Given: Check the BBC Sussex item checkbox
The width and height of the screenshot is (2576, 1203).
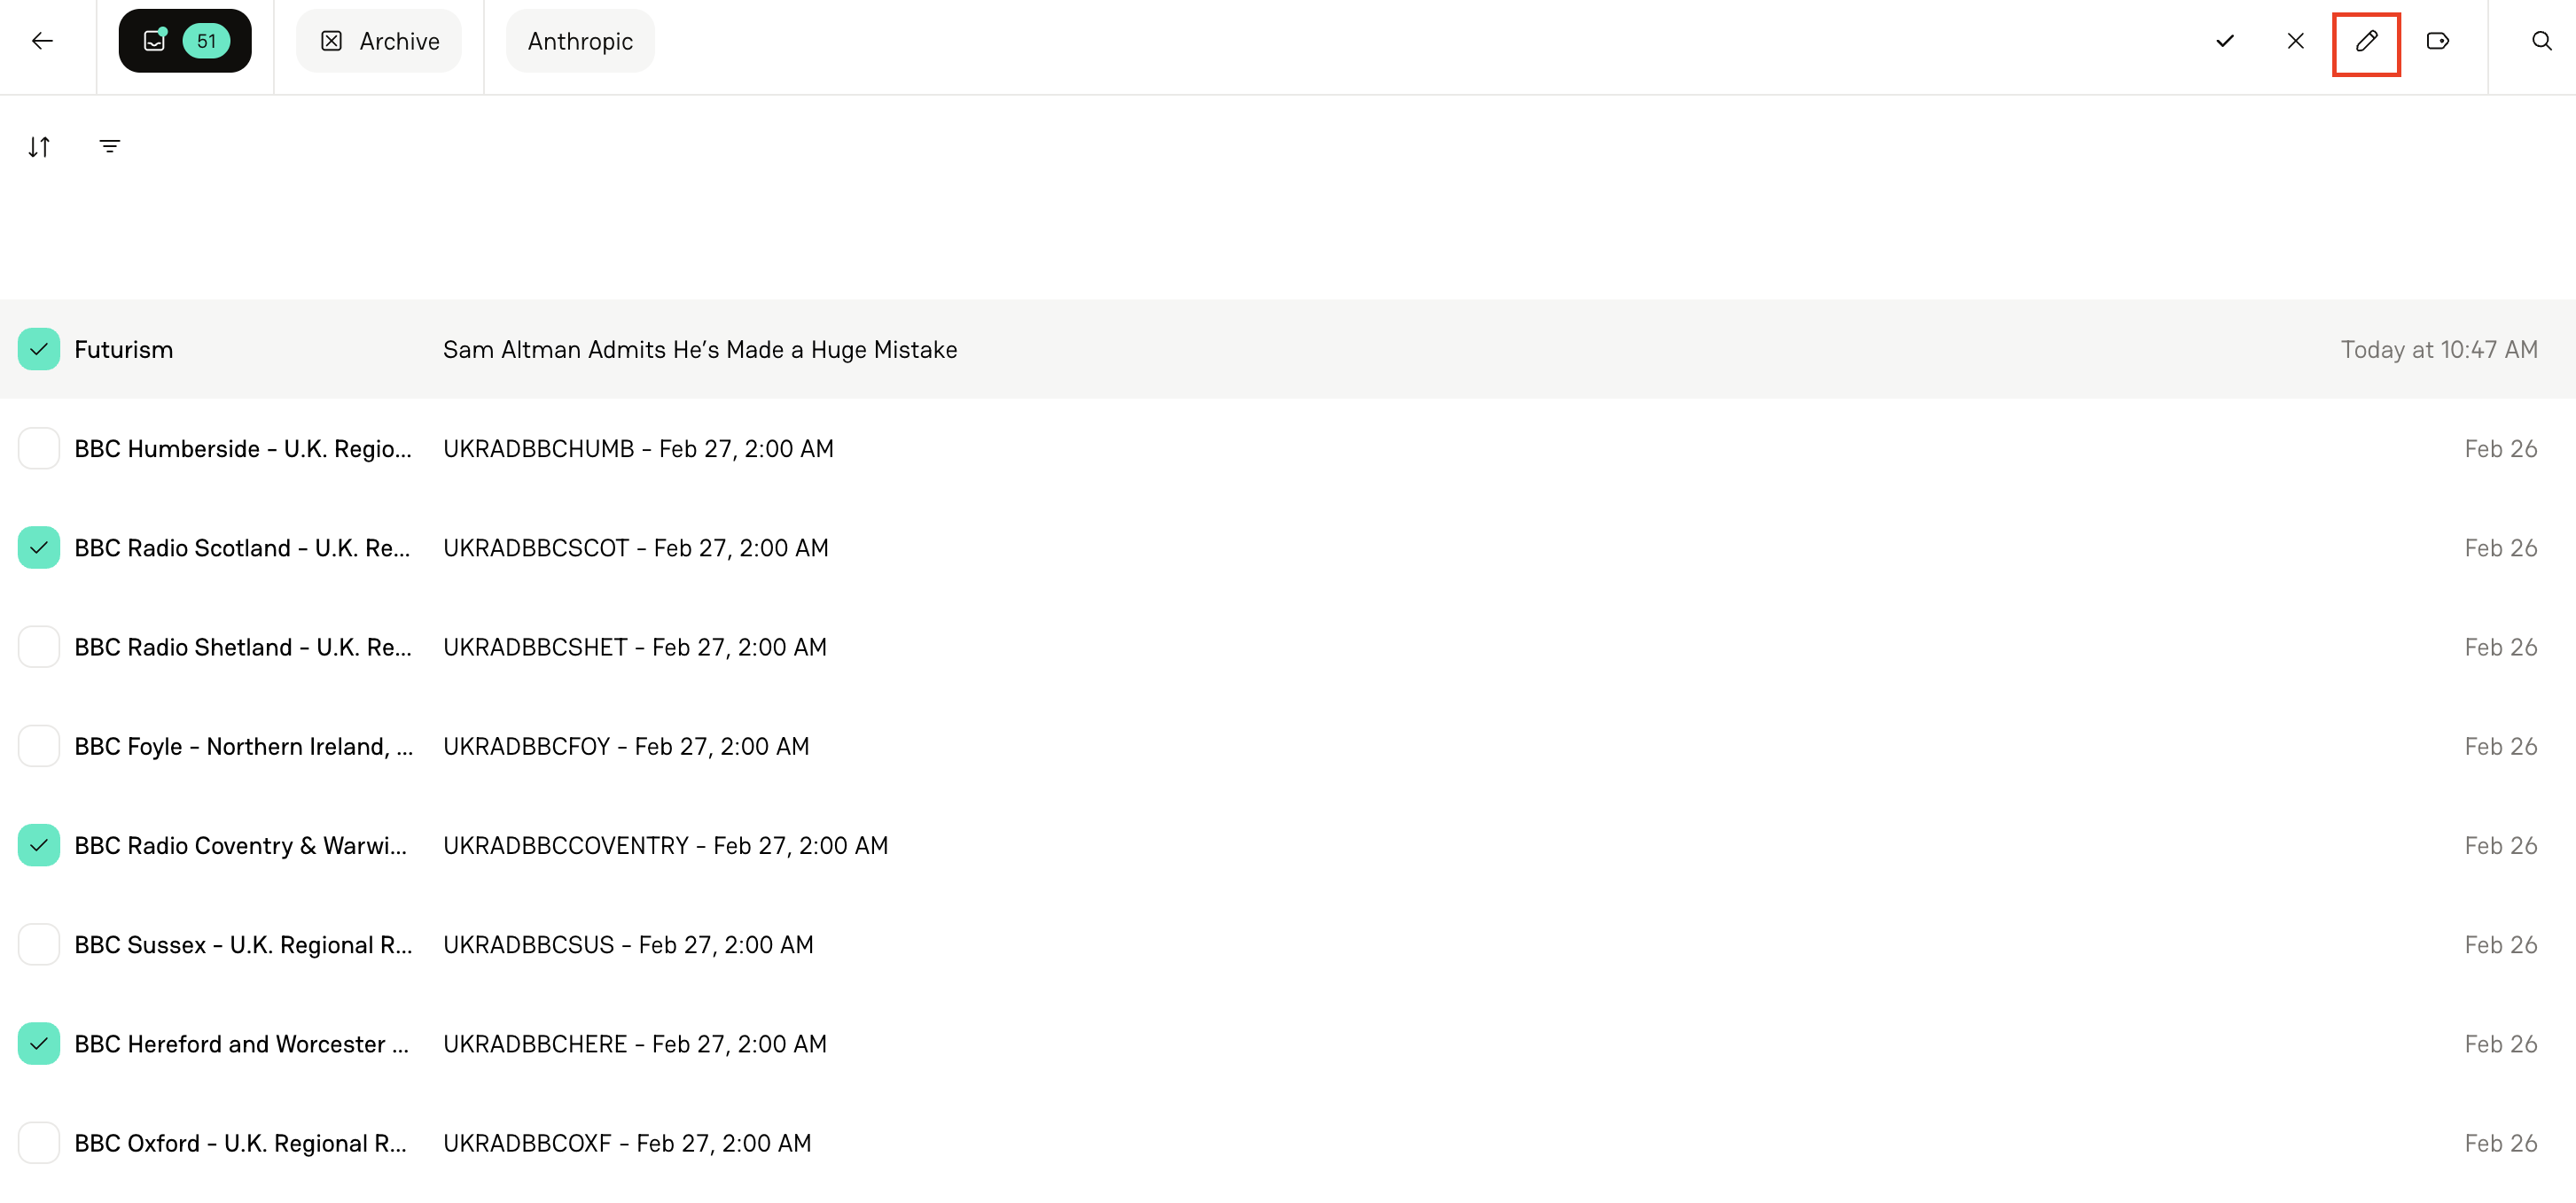Looking at the screenshot, I should [x=38, y=943].
